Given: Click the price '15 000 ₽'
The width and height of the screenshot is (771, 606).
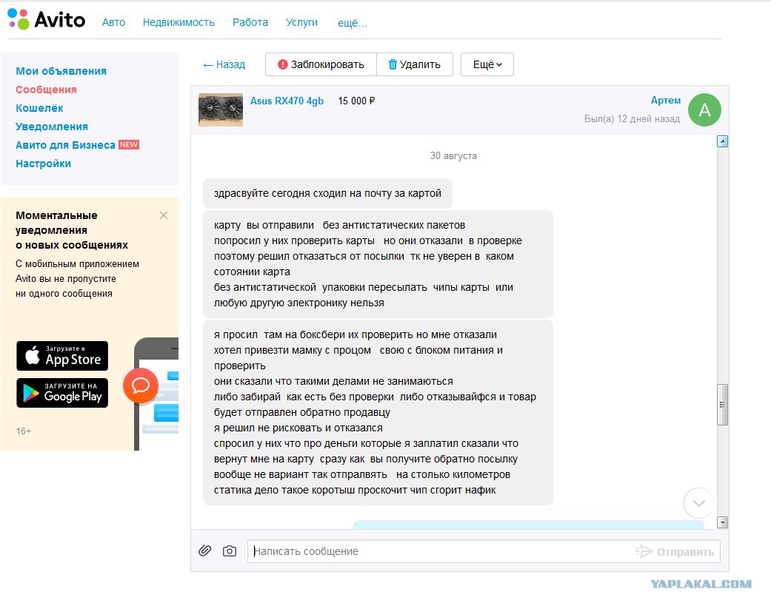Looking at the screenshot, I should 356,101.
